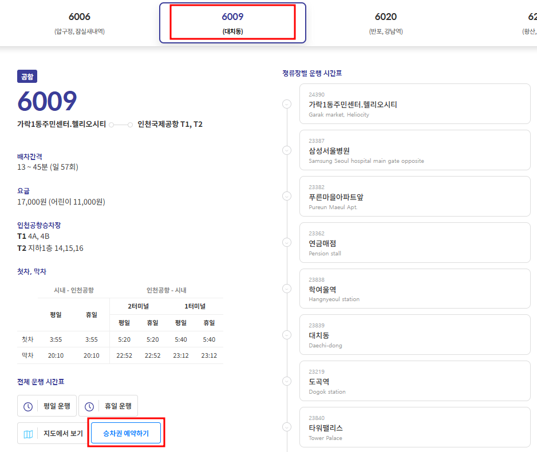Expand the 가락1동주민센터.헬리오시티 stop chevron
The height and width of the screenshot is (452, 537).
point(287,104)
